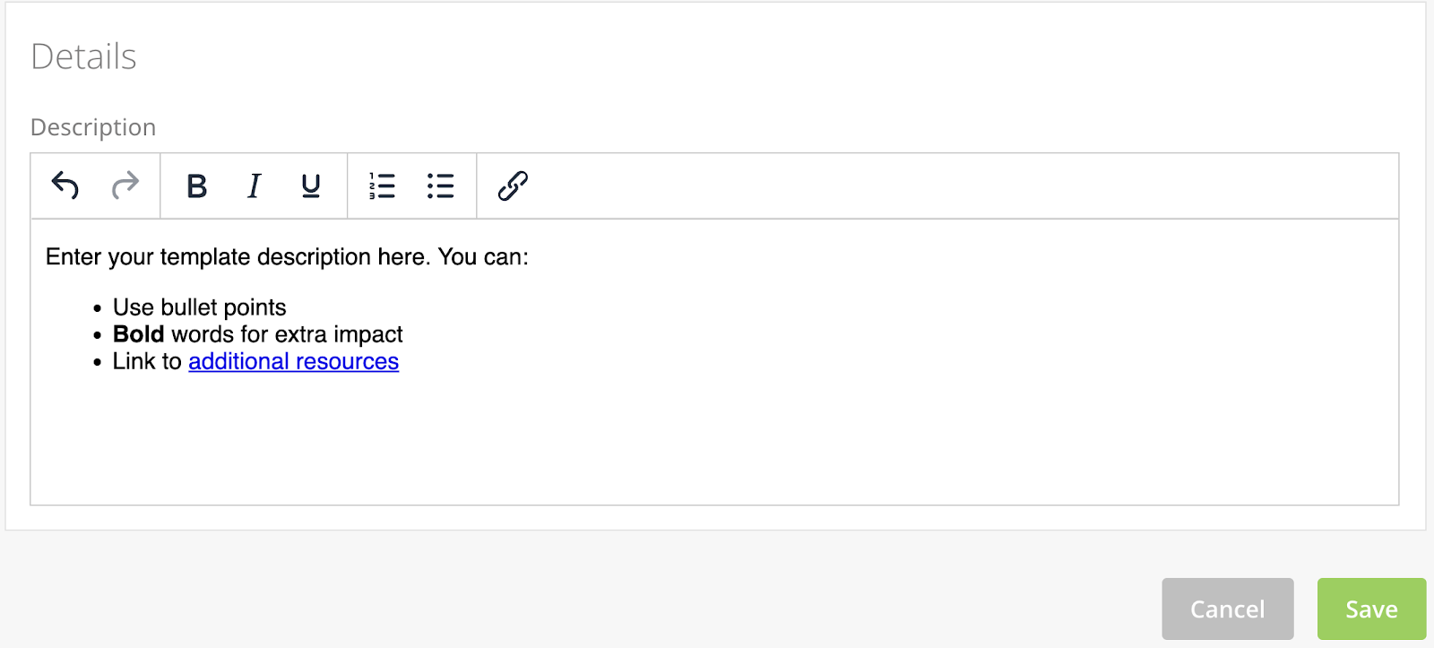Click the 'Details' section heading
Viewport: 1434px width, 648px height.
[83, 56]
